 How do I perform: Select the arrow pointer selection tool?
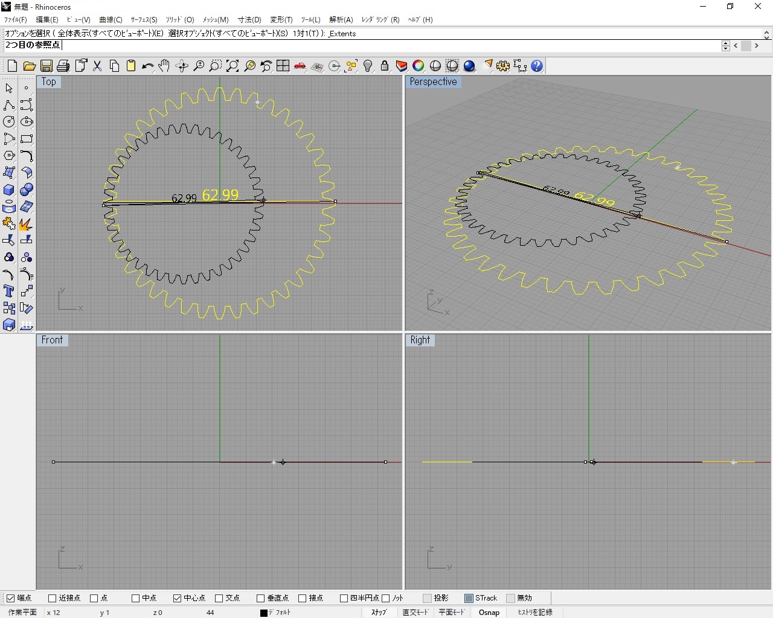click(x=9, y=88)
